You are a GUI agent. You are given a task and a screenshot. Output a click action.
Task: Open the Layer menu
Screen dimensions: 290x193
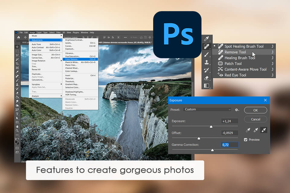(39, 33)
